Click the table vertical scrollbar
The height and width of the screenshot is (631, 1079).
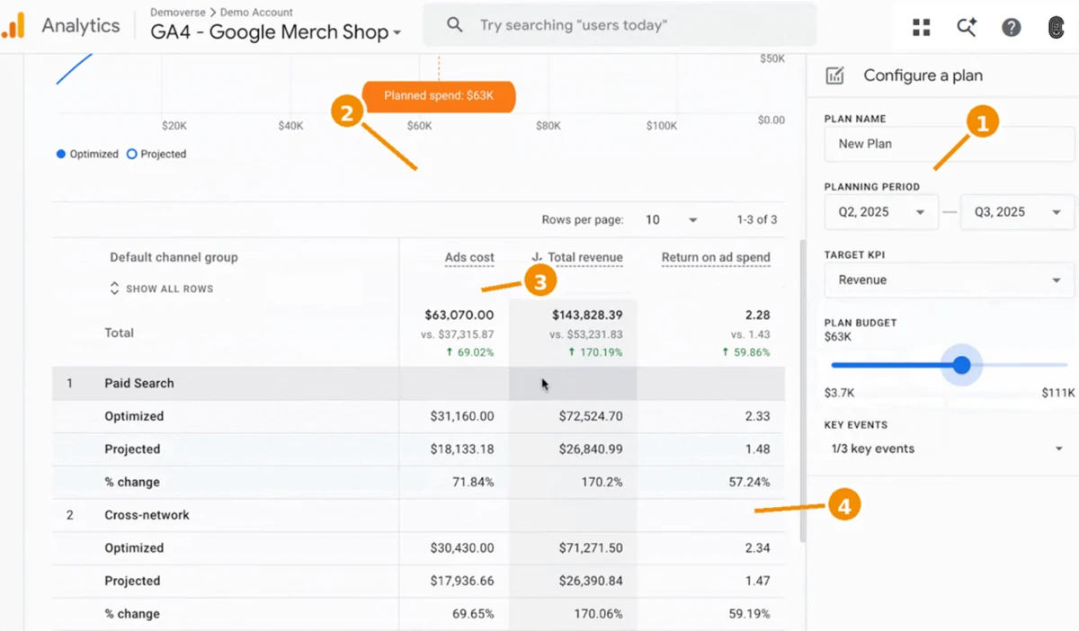(802, 390)
